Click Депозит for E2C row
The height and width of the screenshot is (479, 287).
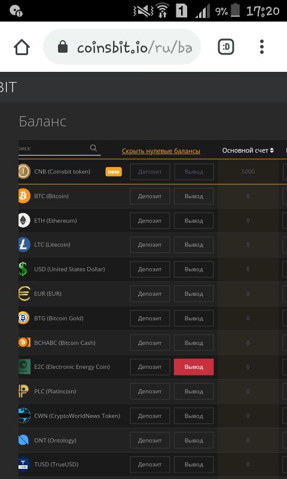tap(149, 367)
